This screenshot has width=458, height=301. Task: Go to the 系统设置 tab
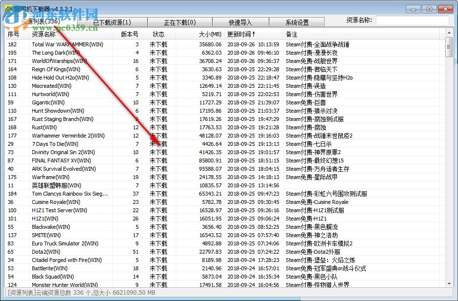[297, 22]
